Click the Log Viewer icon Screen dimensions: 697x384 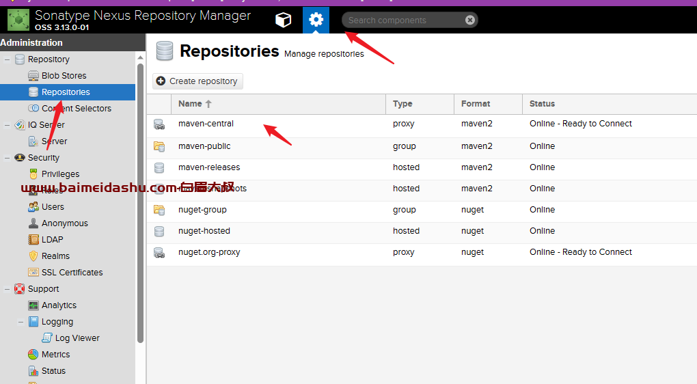pyautogui.click(x=47, y=338)
